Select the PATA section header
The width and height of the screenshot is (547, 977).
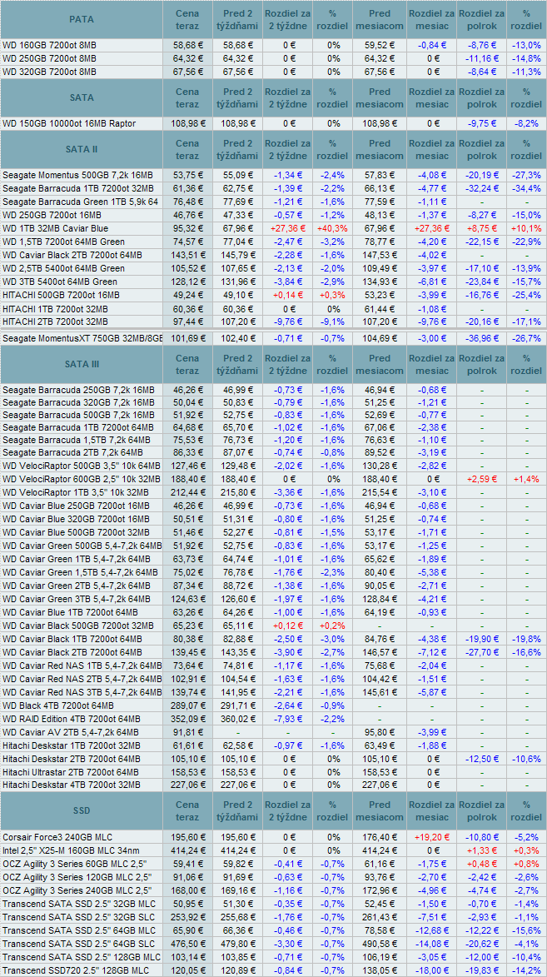point(82,19)
